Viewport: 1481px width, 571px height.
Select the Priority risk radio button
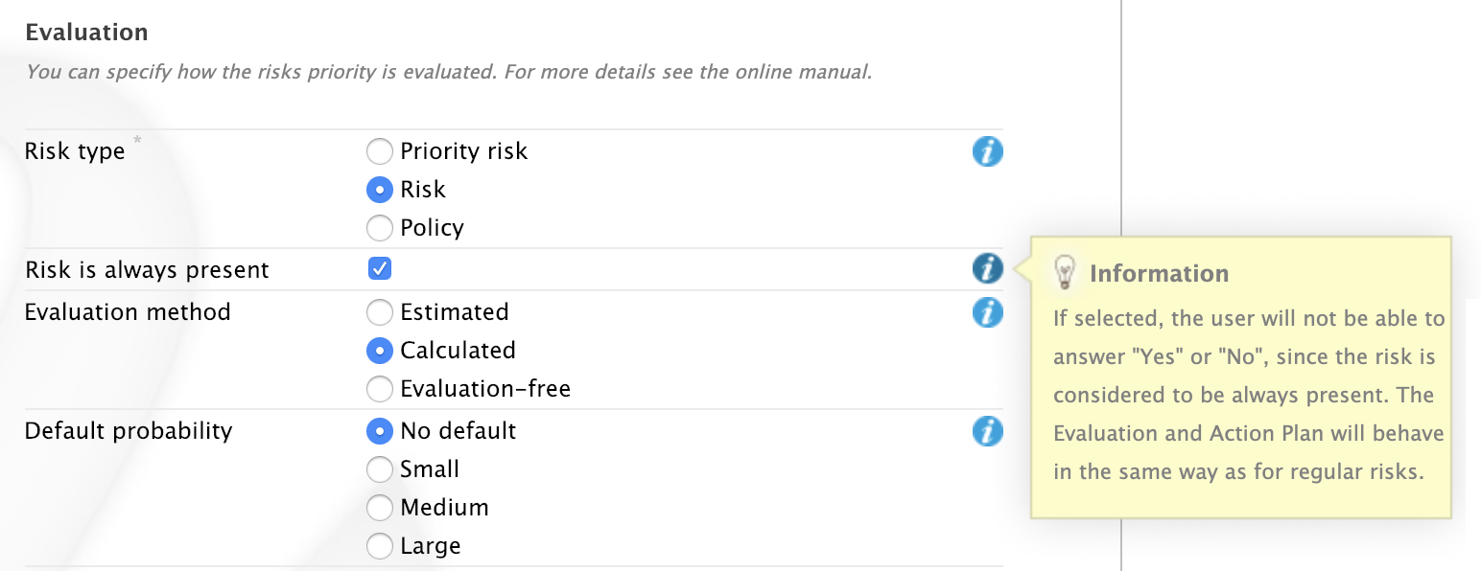pos(380,151)
